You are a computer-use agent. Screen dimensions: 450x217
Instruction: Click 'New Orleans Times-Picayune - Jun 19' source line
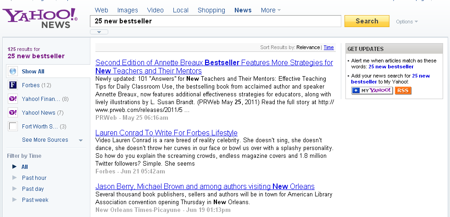(x=163, y=210)
